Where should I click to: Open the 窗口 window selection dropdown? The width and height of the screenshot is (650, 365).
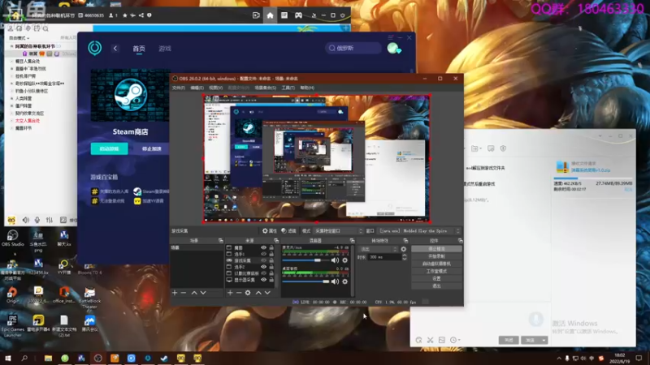(x=419, y=231)
